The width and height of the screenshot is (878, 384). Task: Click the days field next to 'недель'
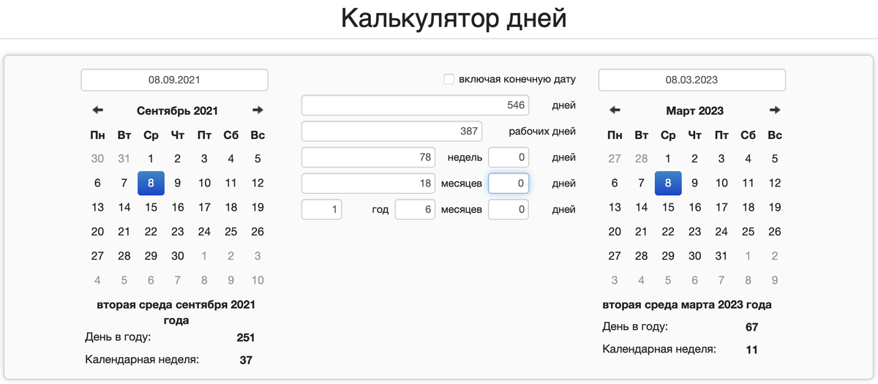(509, 157)
